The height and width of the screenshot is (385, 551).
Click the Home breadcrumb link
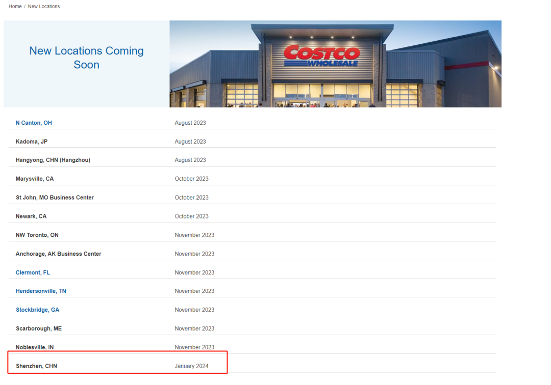(15, 6)
